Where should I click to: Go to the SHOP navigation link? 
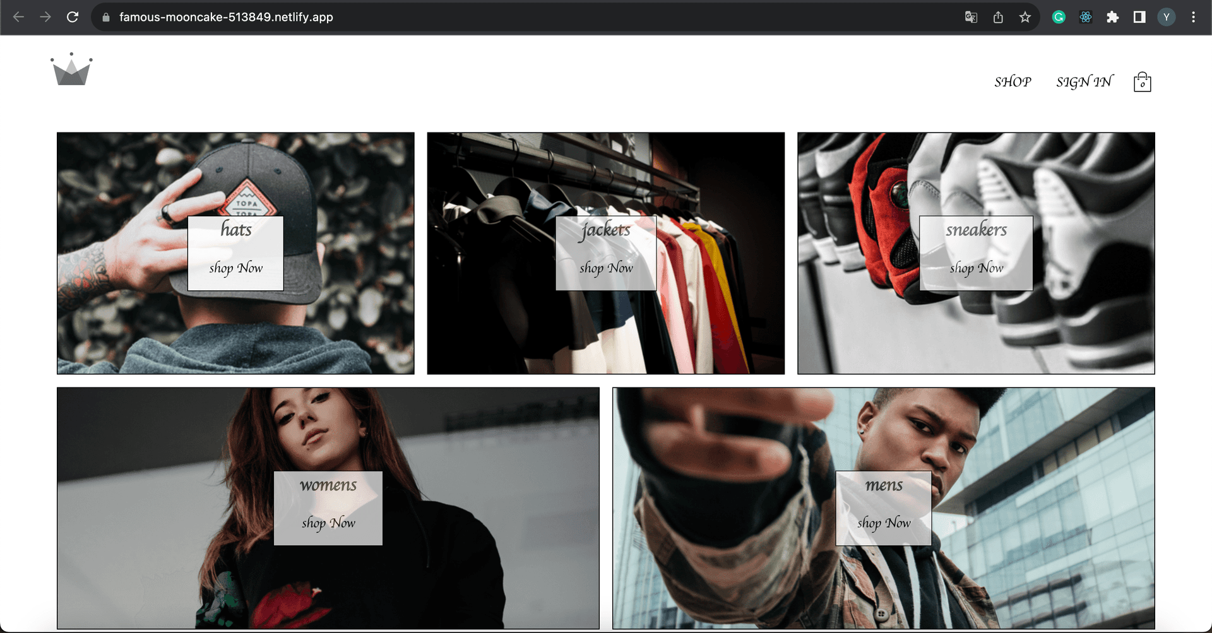click(1013, 82)
